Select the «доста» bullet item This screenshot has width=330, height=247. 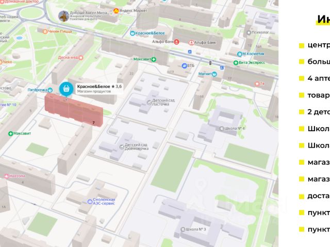click(x=315, y=196)
